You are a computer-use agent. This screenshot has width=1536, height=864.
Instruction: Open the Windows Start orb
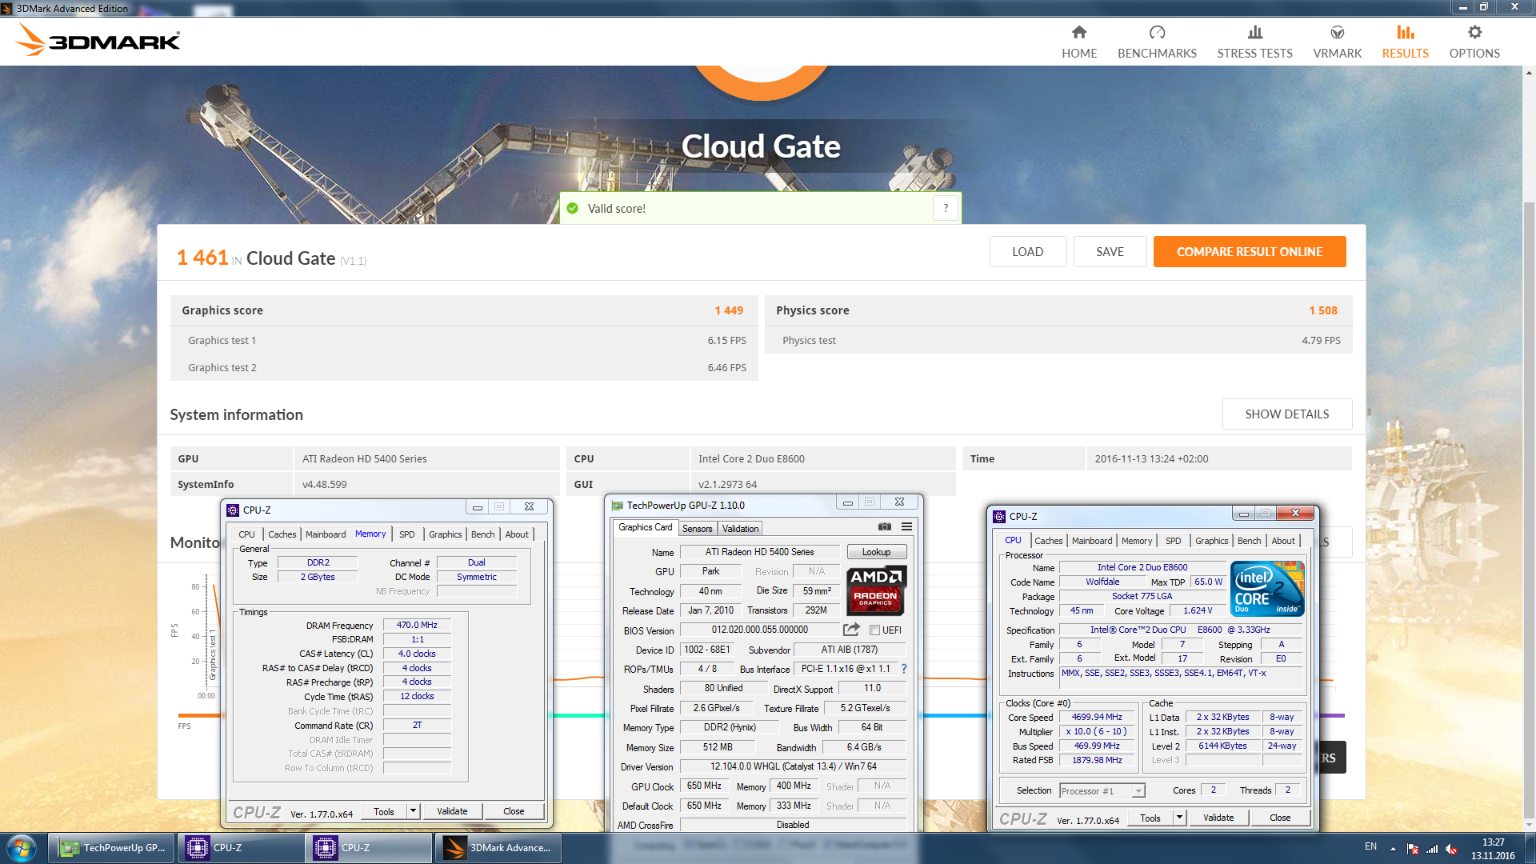(x=22, y=847)
